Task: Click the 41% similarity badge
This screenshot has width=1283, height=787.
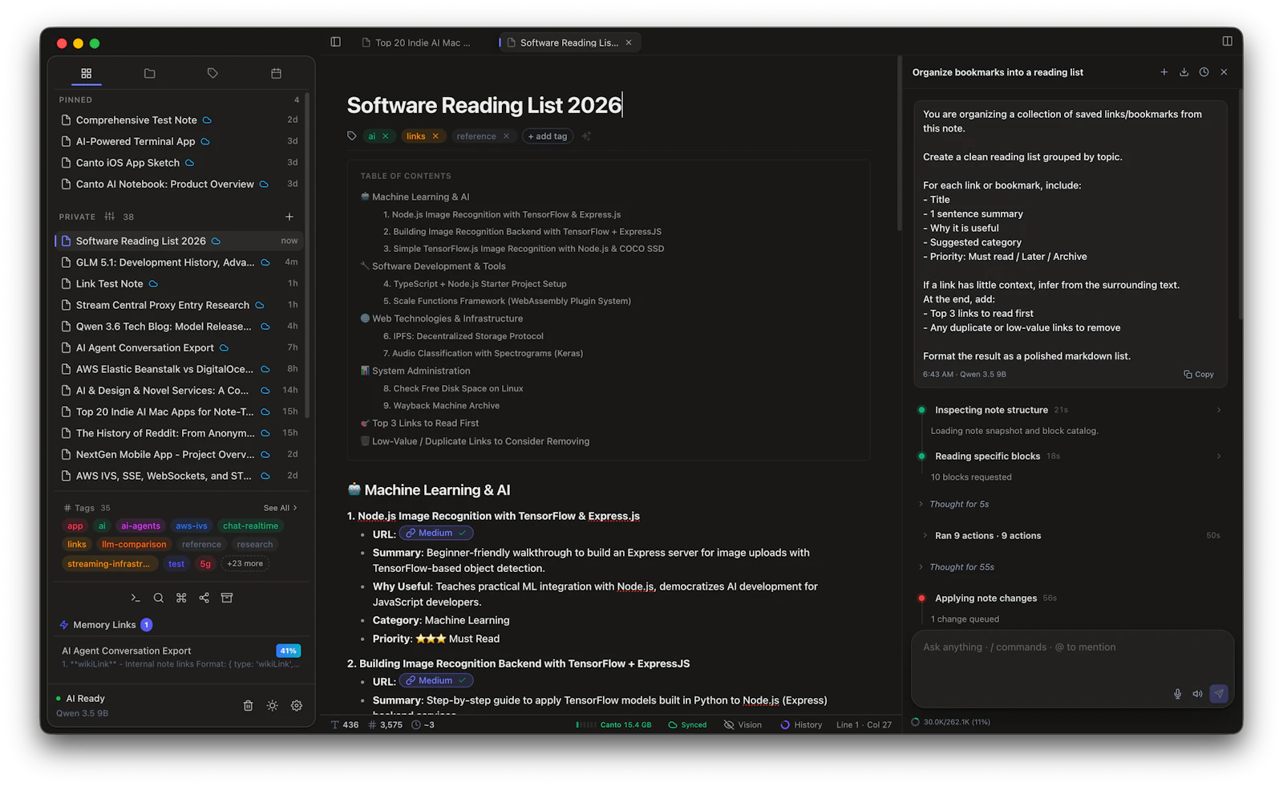Action: pos(288,651)
